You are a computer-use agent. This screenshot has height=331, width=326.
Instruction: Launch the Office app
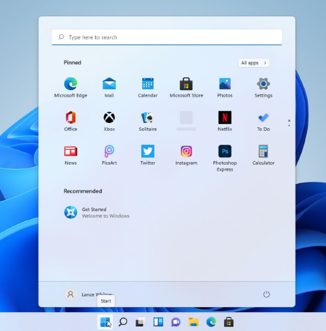(x=70, y=121)
